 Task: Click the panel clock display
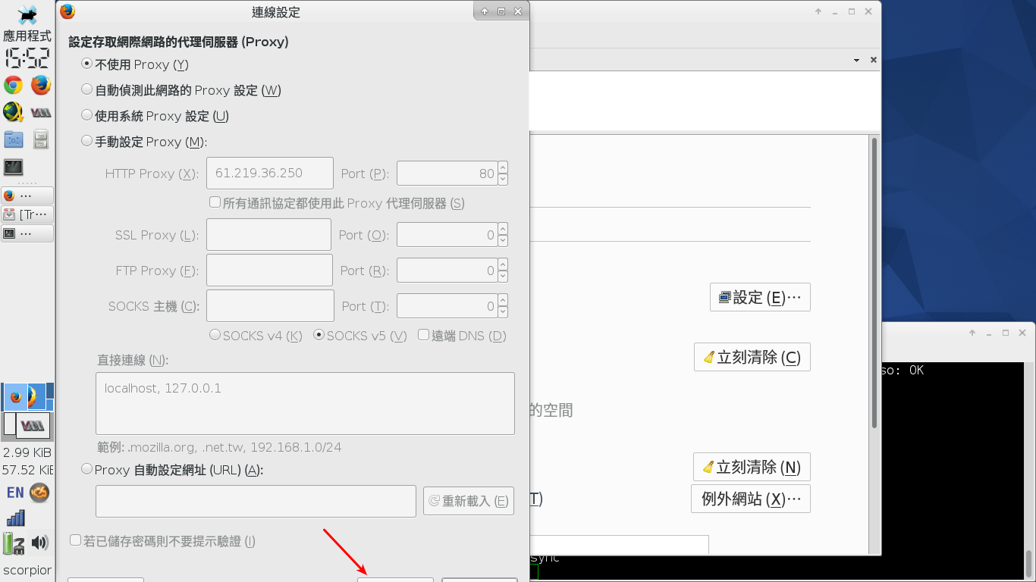pos(27,58)
